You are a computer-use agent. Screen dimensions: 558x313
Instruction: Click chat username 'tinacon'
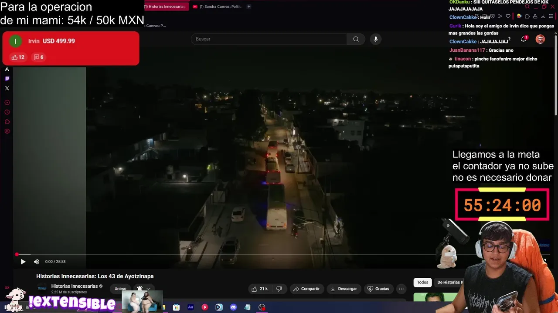click(463, 59)
